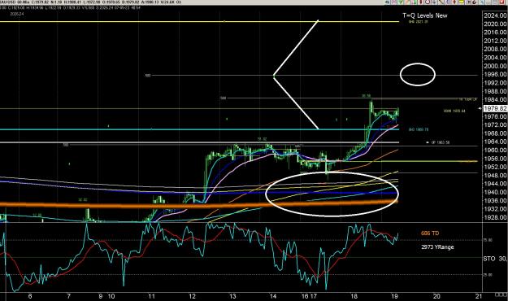Image resolution: width=508 pixels, height=301 pixels.
Task: Click the pink X toolbar icon
Action: coord(393,2)
